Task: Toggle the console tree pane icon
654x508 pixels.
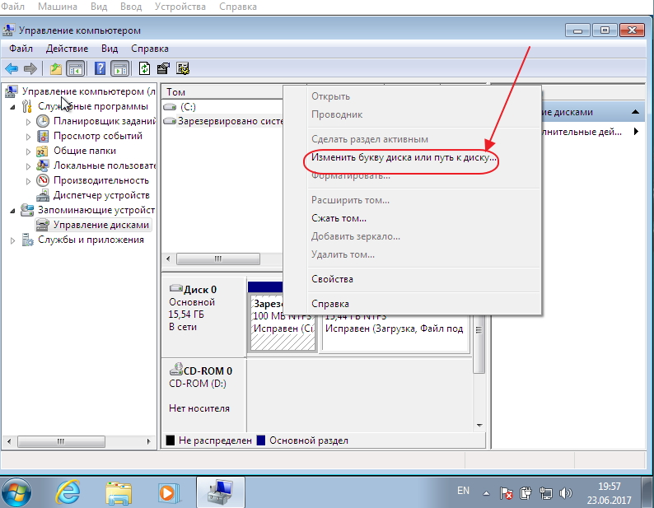Action: [76, 68]
